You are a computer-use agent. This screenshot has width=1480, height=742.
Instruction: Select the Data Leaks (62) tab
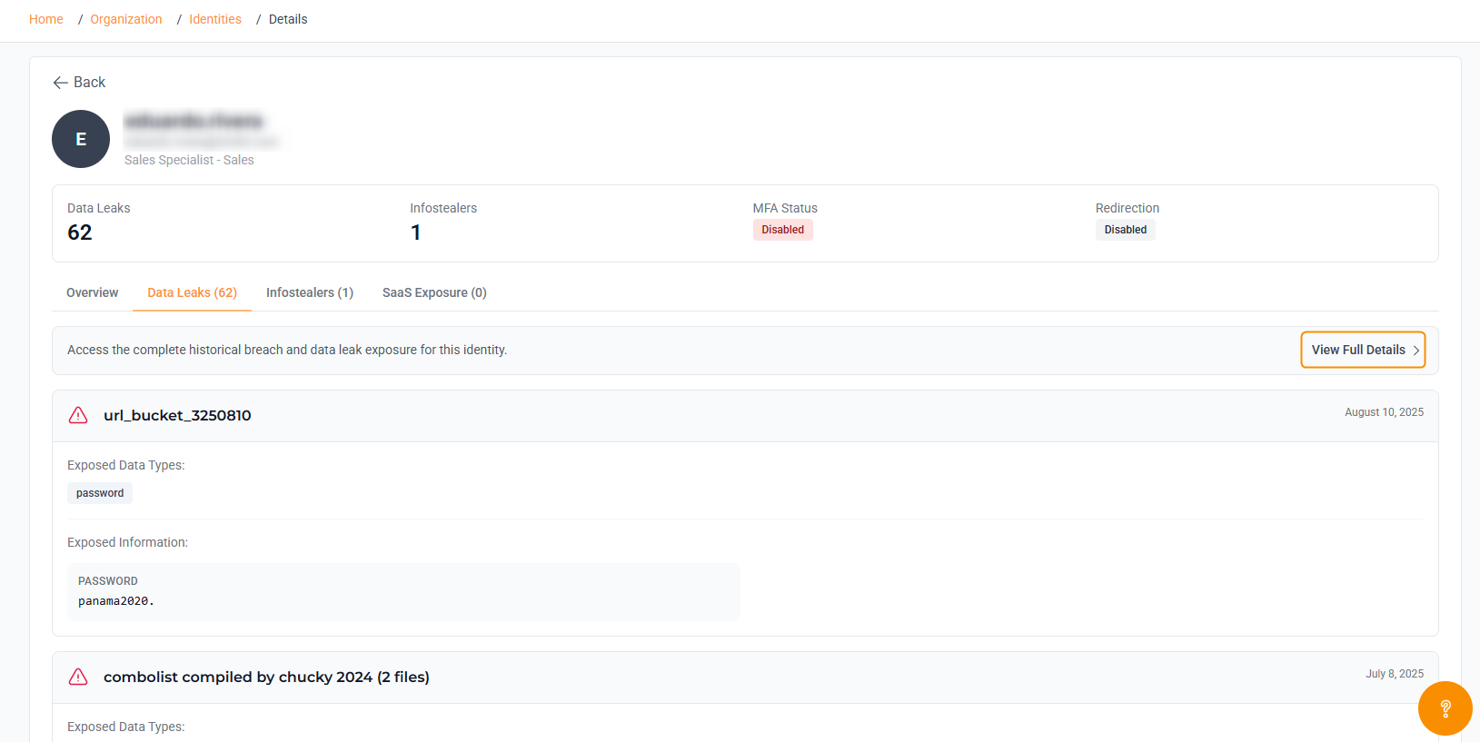click(x=192, y=292)
